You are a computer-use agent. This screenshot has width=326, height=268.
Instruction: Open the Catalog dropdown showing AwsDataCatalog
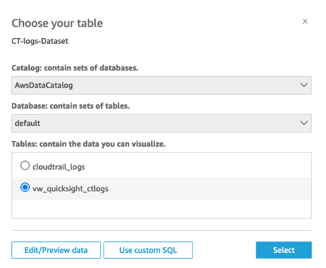click(161, 85)
